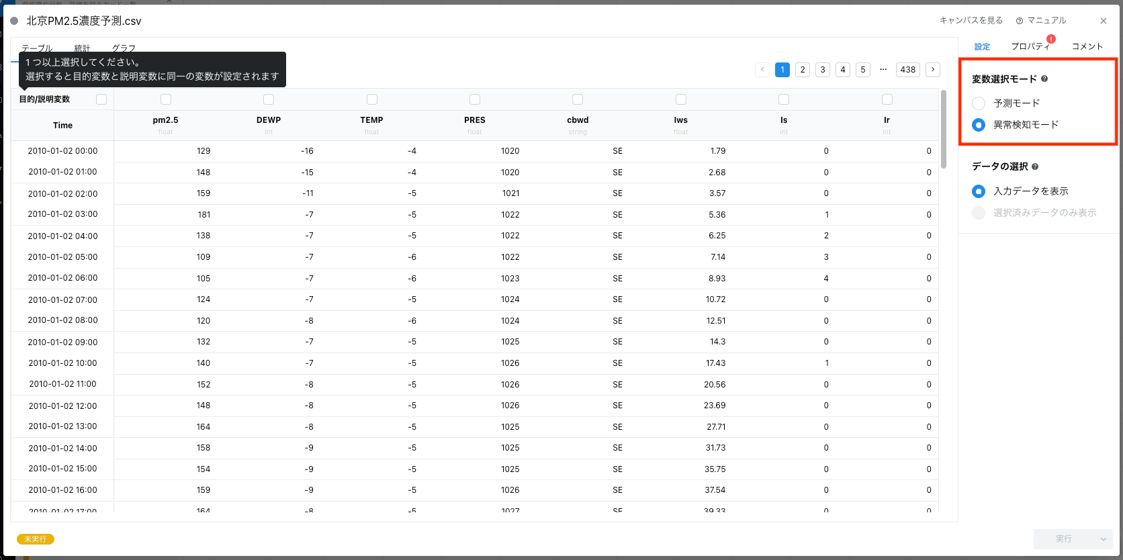
Task: Click the 実行 button
Action: tap(1063, 539)
